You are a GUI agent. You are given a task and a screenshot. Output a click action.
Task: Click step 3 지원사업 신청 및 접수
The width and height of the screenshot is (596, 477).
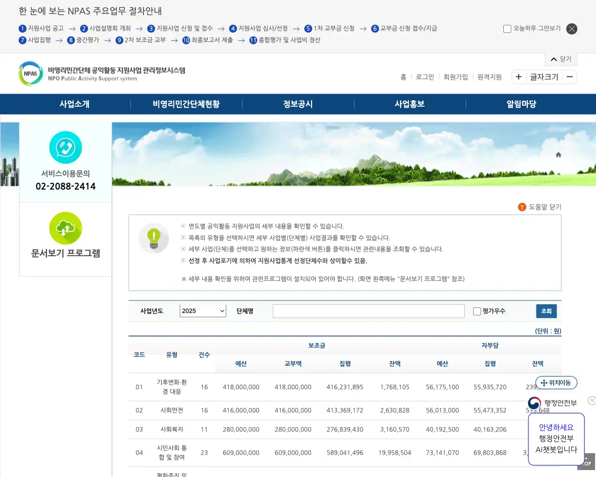coord(180,28)
